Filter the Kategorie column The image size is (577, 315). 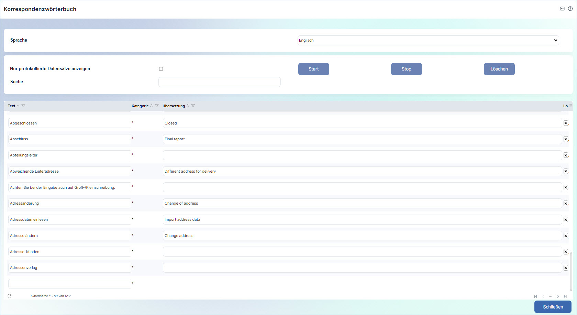157,106
